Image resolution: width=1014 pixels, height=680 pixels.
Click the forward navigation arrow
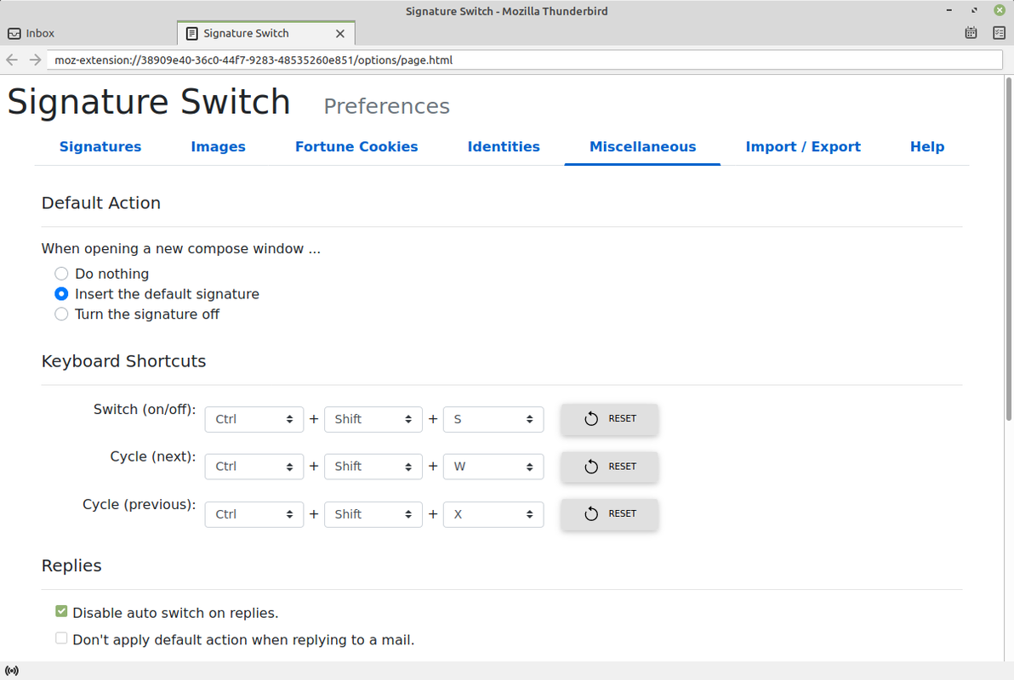click(x=35, y=60)
